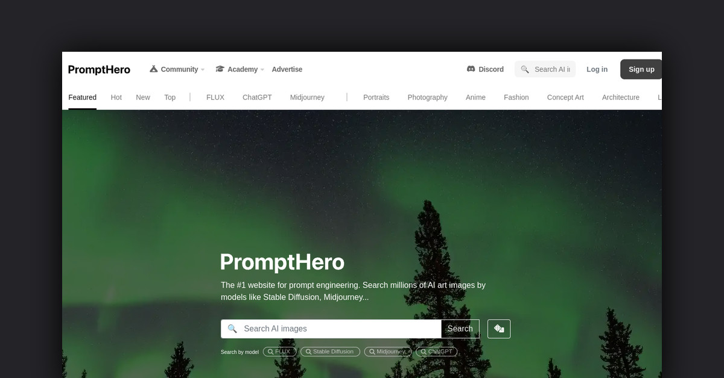724x378 pixels.
Task: Click the magnifier in the header search box
Action: pyautogui.click(x=525, y=69)
